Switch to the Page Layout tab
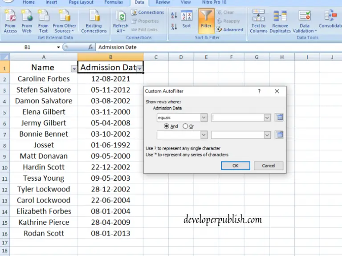342x256 pixels. coord(81,2)
